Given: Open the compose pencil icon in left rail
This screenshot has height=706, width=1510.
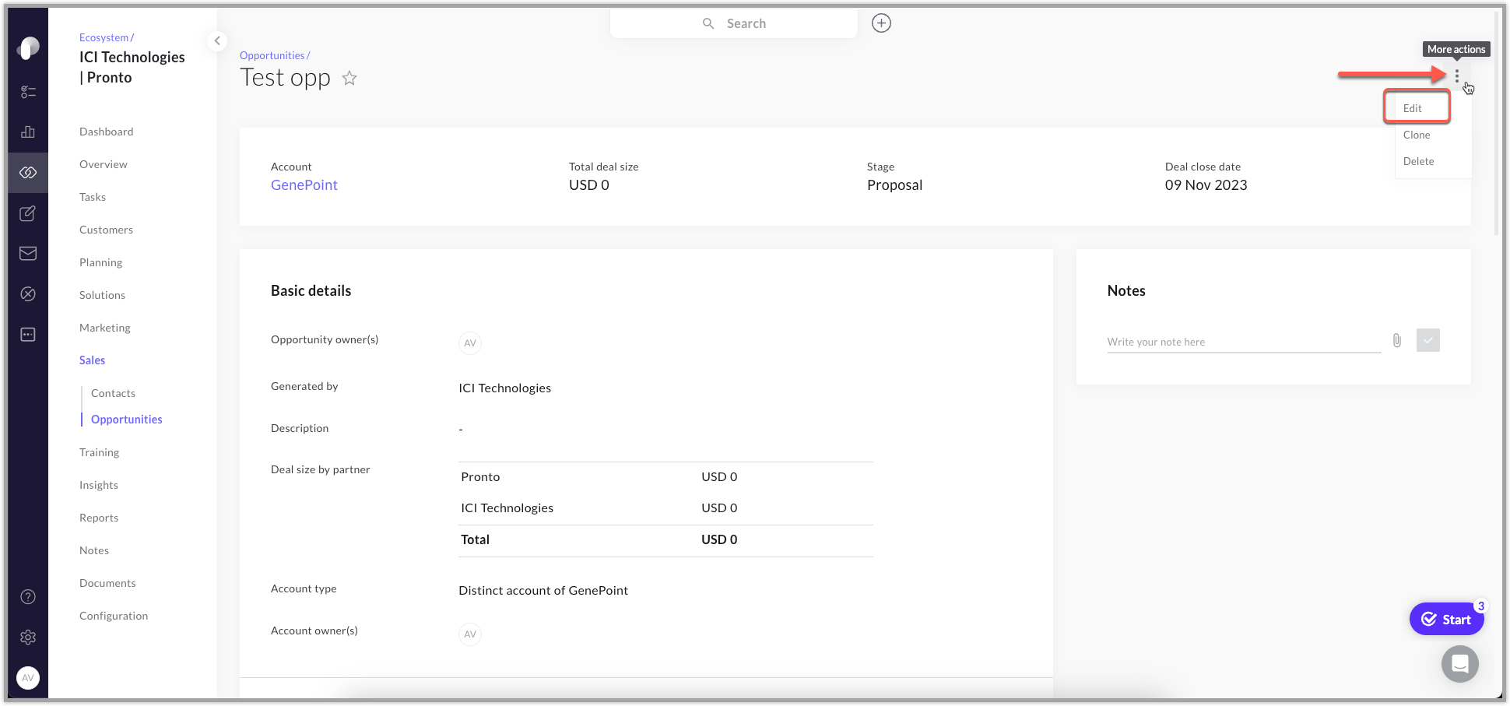Looking at the screenshot, I should [28, 213].
